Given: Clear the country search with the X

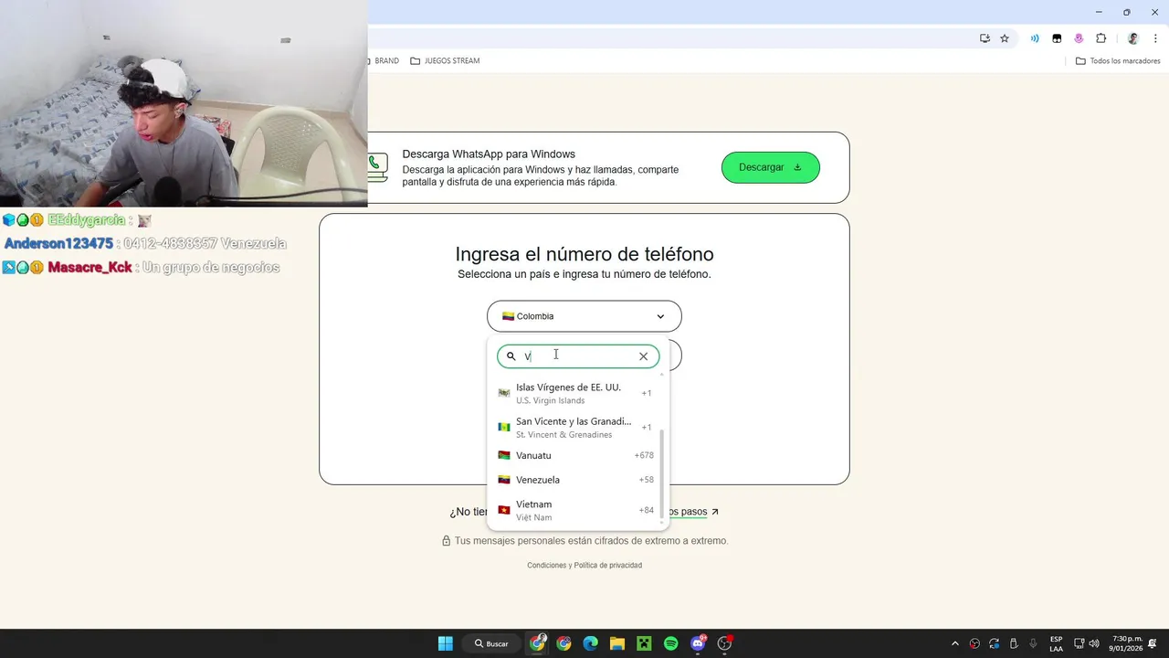Looking at the screenshot, I should click(x=643, y=356).
